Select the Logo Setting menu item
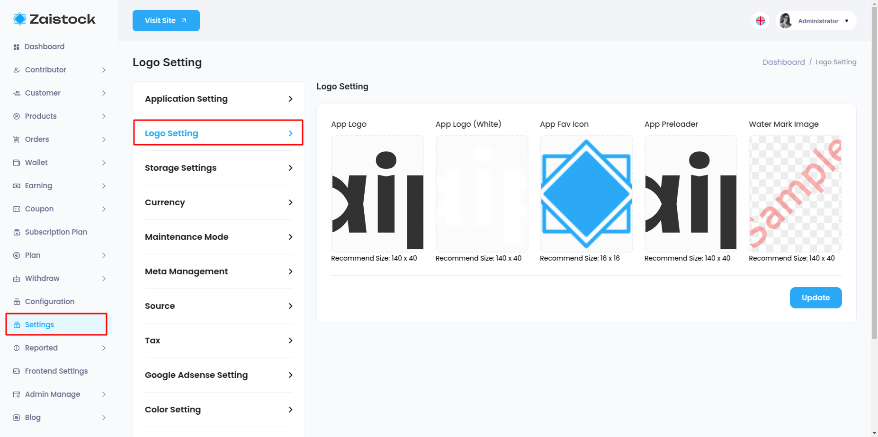The width and height of the screenshot is (878, 437). [219, 133]
